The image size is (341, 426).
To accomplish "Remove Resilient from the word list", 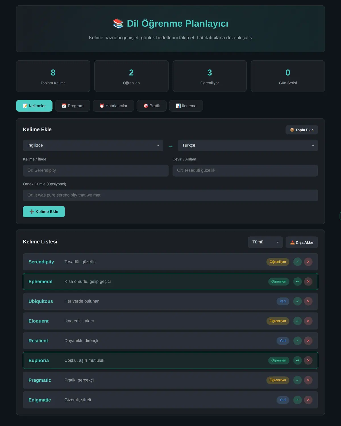I will [308, 341].
